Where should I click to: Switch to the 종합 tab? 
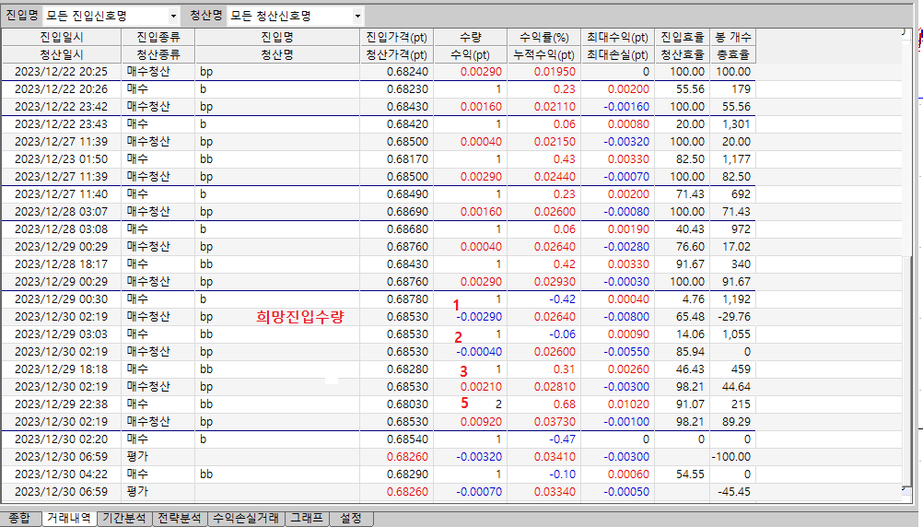pos(19,518)
